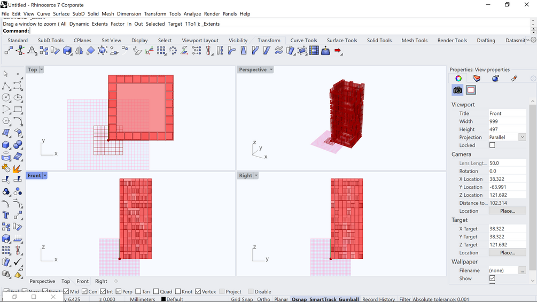This screenshot has height=302, width=537.
Task: Open the Perspective viewport dropdown arrow
Action: pos(271,69)
